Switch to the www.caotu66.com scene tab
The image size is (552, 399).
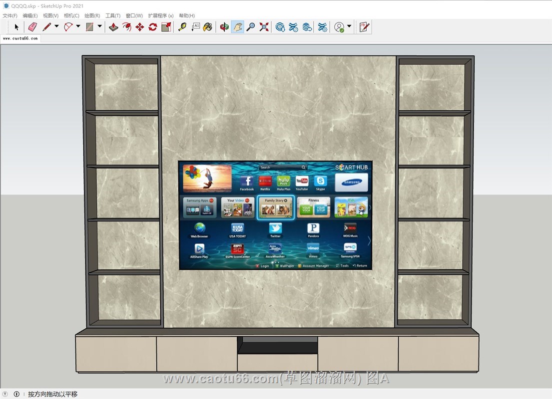[20, 38]
